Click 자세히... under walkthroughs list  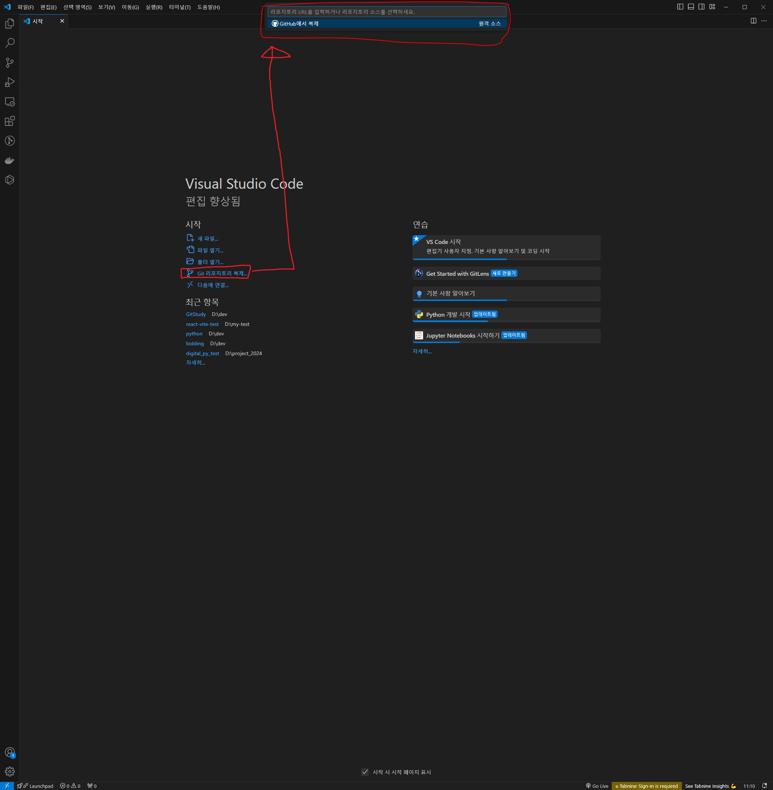click(x=422, y=351)
